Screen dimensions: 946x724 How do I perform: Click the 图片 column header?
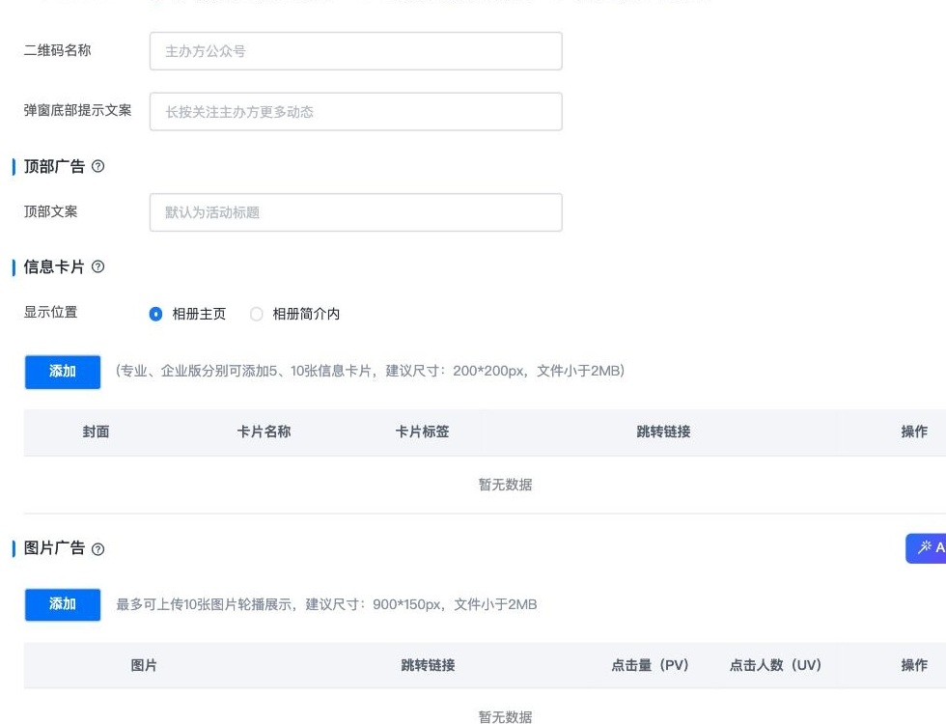[x=144, y=665]
